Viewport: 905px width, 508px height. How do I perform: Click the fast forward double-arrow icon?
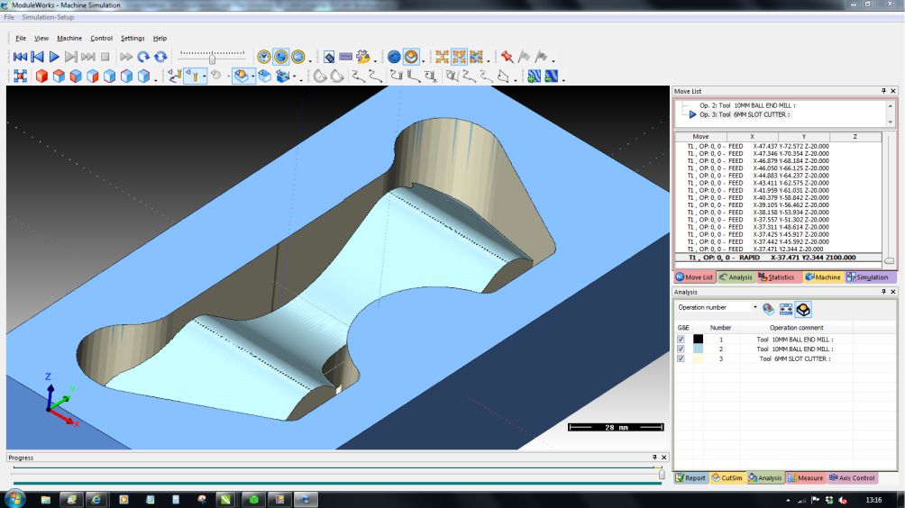tap(126, 57)
